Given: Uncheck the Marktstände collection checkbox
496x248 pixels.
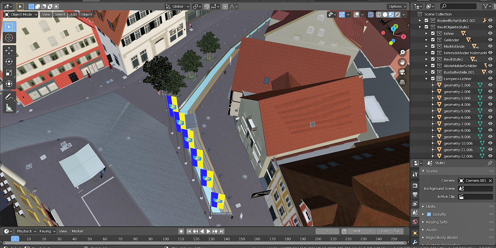Looking at the screenshot, I should pos(433,46).
